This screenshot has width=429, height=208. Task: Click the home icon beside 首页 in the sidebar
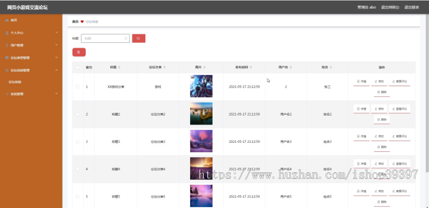7,20
